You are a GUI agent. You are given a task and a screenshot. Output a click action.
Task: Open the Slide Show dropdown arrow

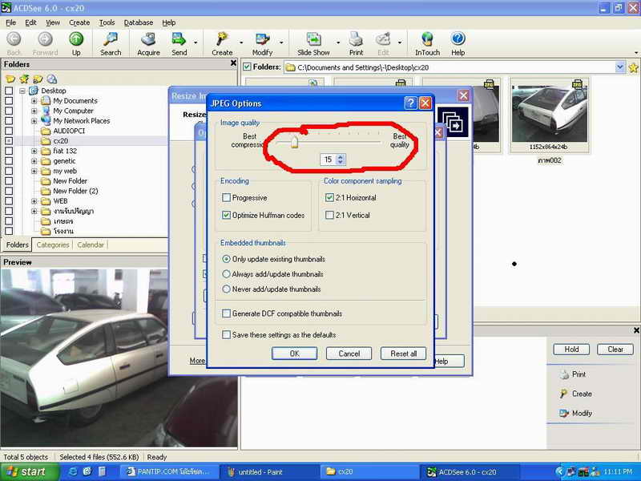coord(337,42)
